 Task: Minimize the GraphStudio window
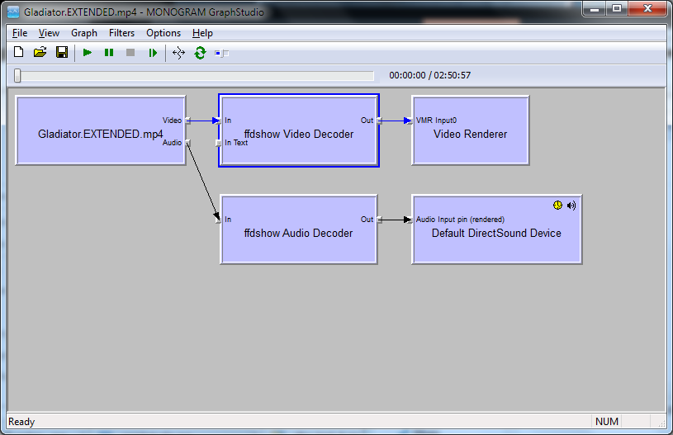[x=594, y=8]
